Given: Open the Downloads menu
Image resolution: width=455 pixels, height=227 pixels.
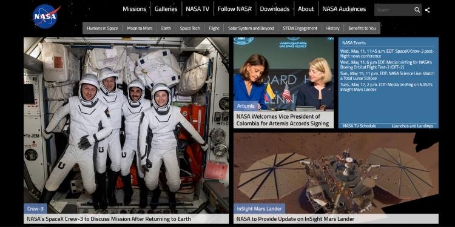Looking at the screenshot, I should 274,9.
